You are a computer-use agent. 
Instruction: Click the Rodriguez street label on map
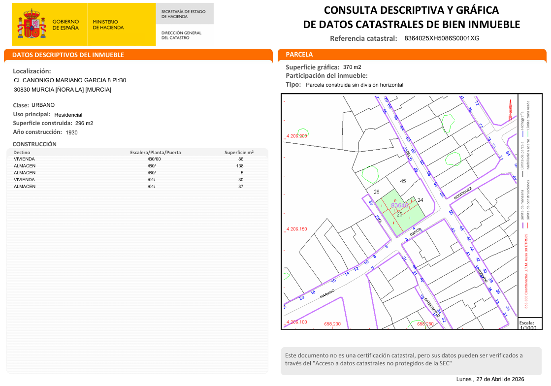point(462,192)
